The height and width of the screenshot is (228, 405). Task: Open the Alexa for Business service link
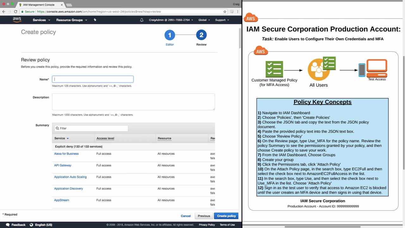coord(66,154)
